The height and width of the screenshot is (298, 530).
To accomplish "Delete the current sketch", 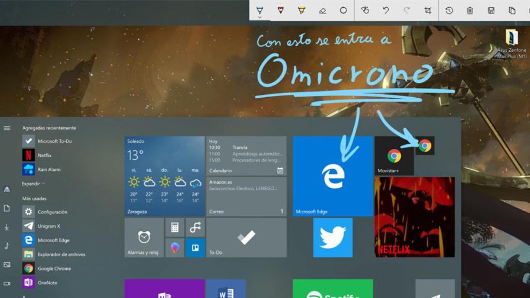I will click(x=470, y=9).
